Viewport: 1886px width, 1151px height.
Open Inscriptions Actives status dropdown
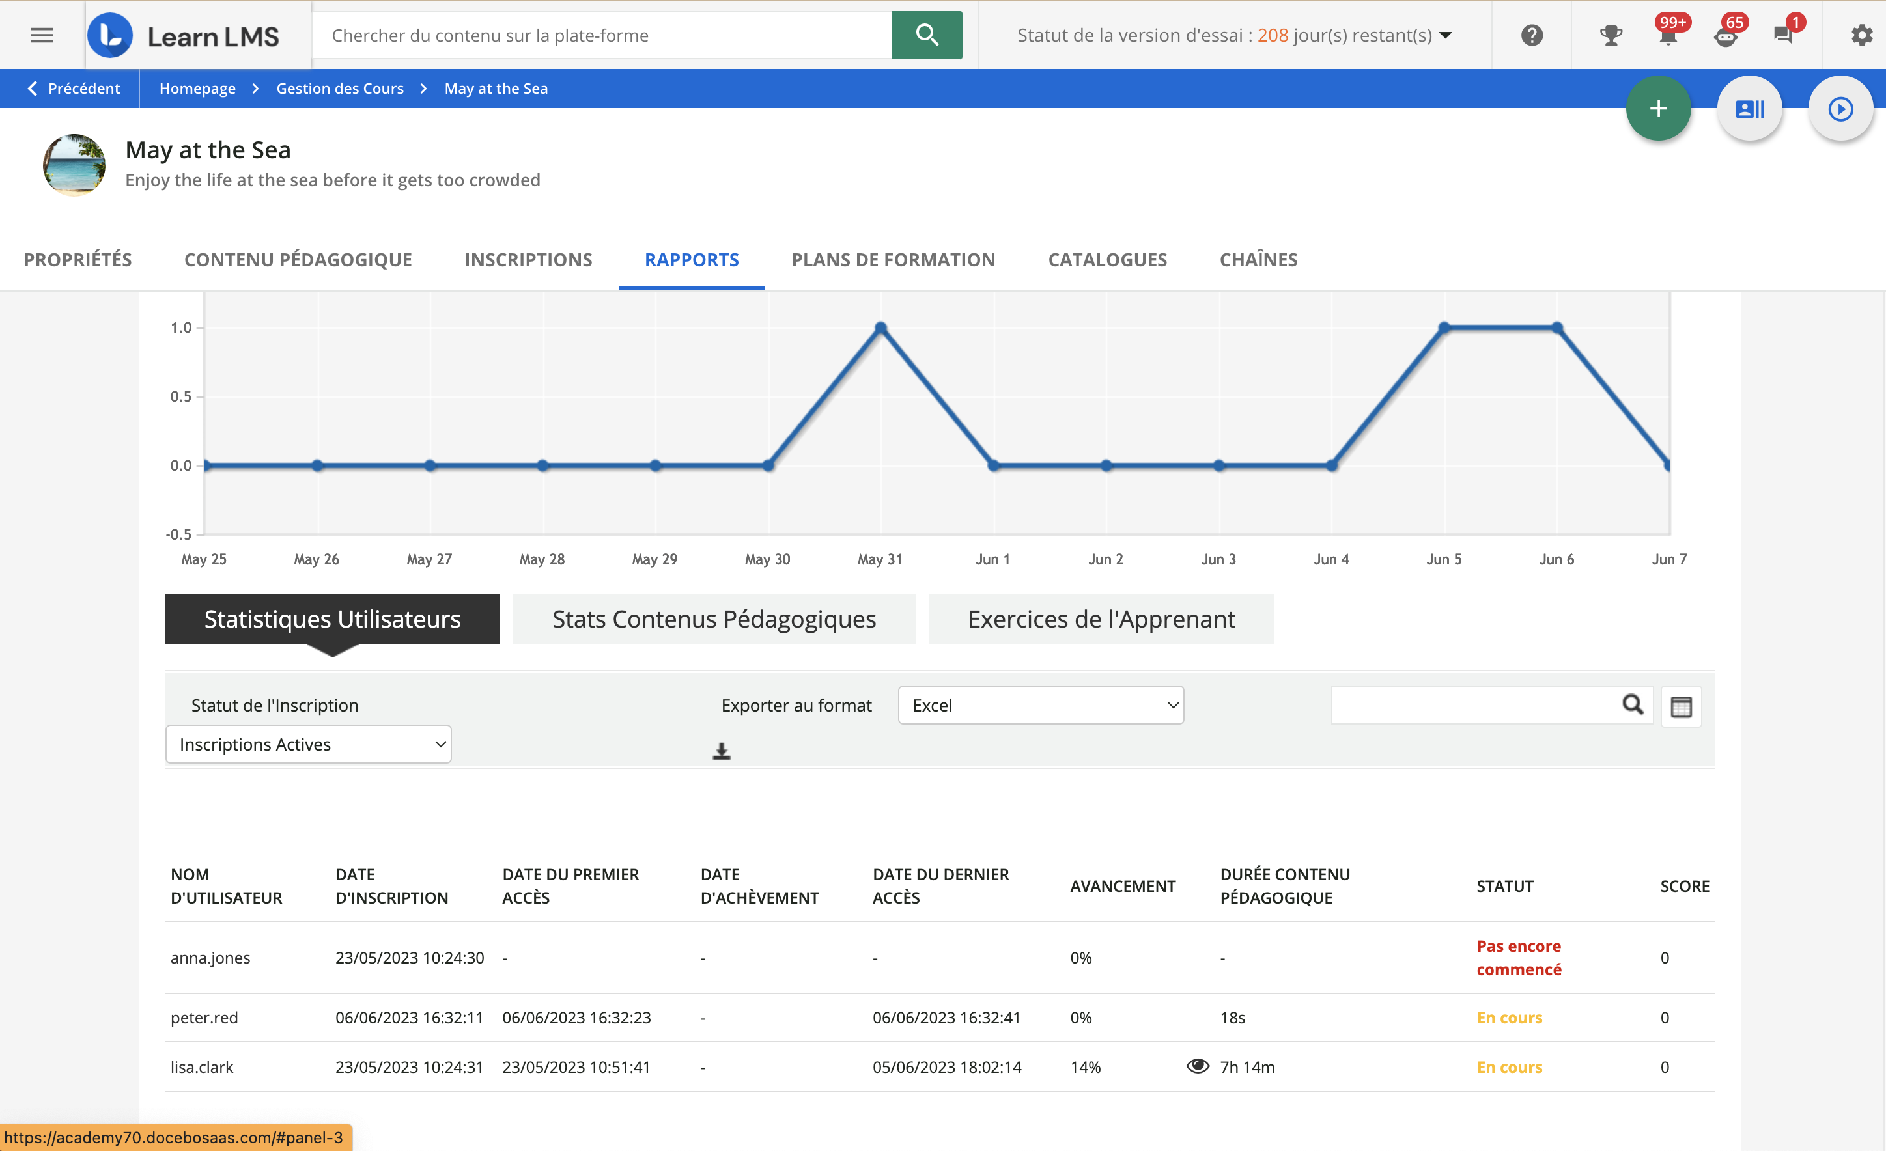tap(309, 744)
